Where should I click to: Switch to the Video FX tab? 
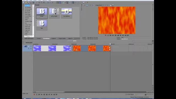tap(70, 38)
